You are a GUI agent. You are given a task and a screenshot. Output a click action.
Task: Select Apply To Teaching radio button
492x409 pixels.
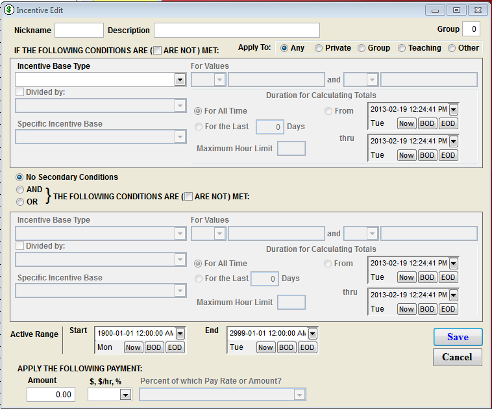click(402, 48)
